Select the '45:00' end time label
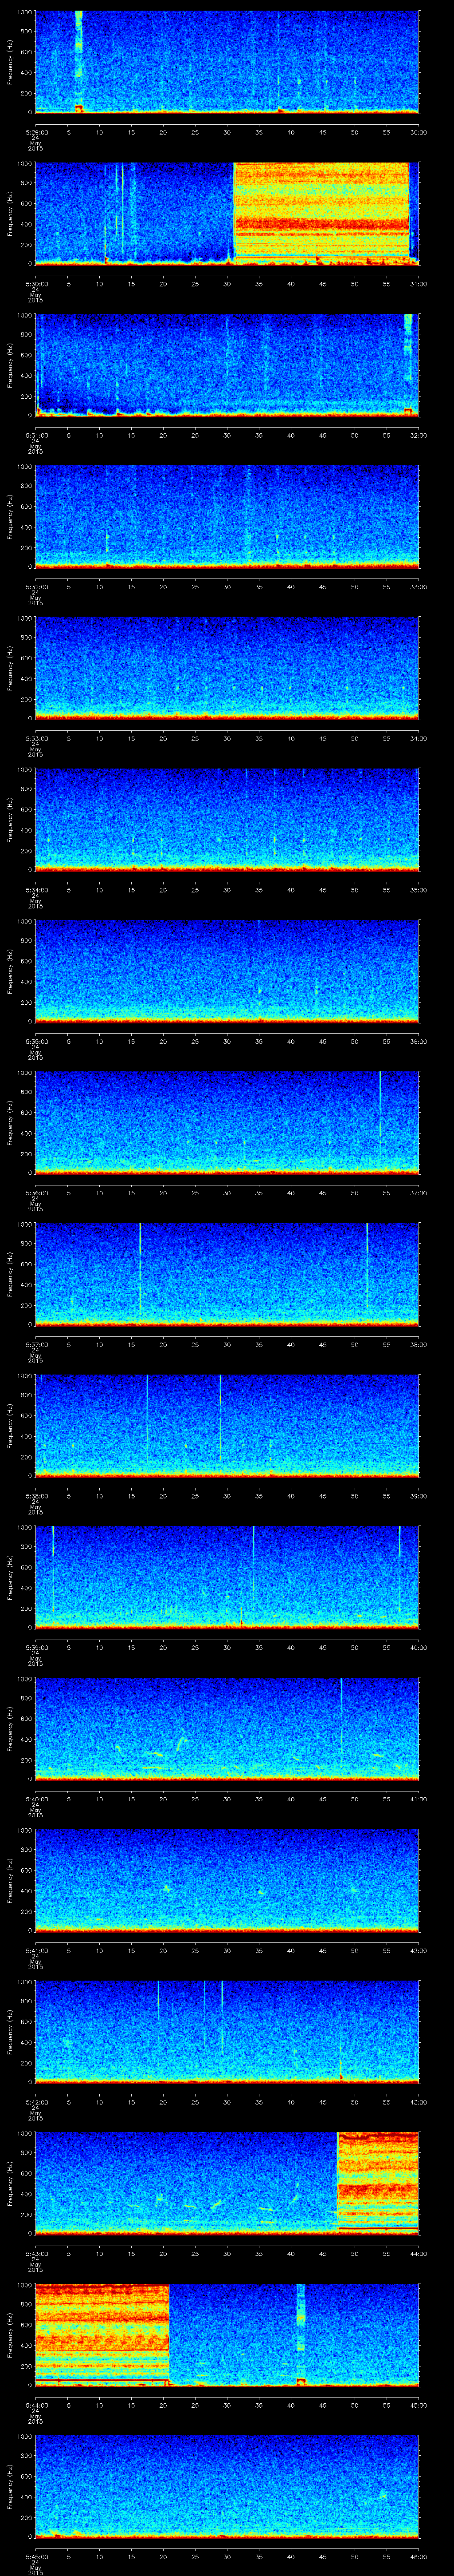The width and height of the screenshot is (454, 2576). 419,2405
